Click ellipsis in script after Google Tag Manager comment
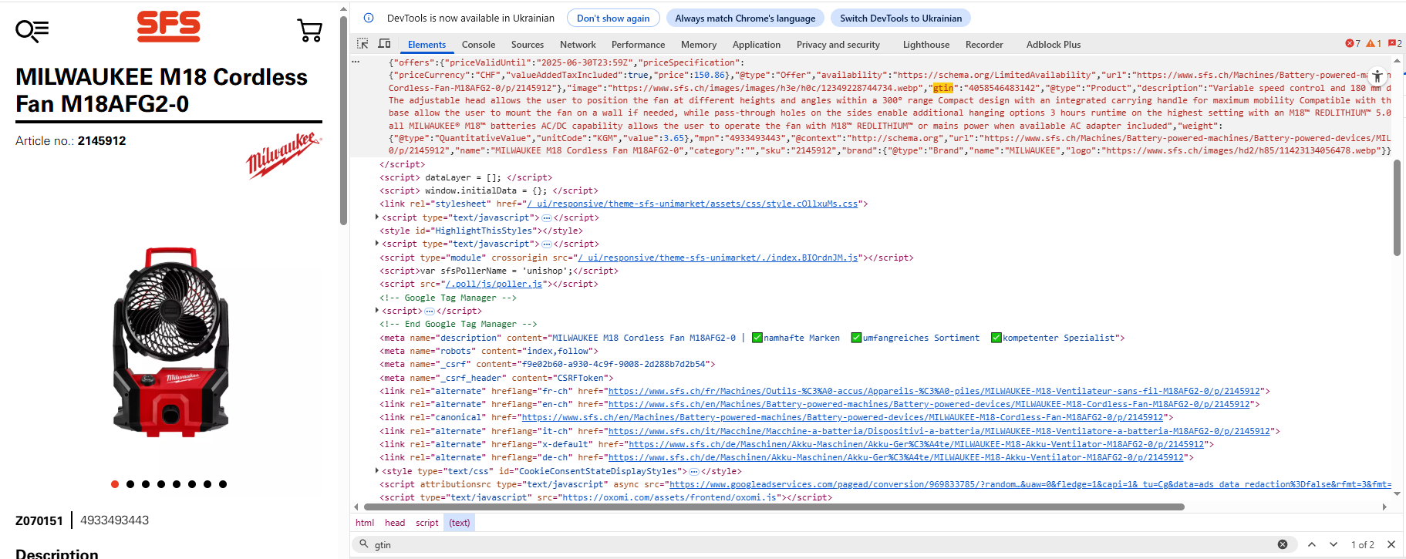 click(x=430, y=311)
